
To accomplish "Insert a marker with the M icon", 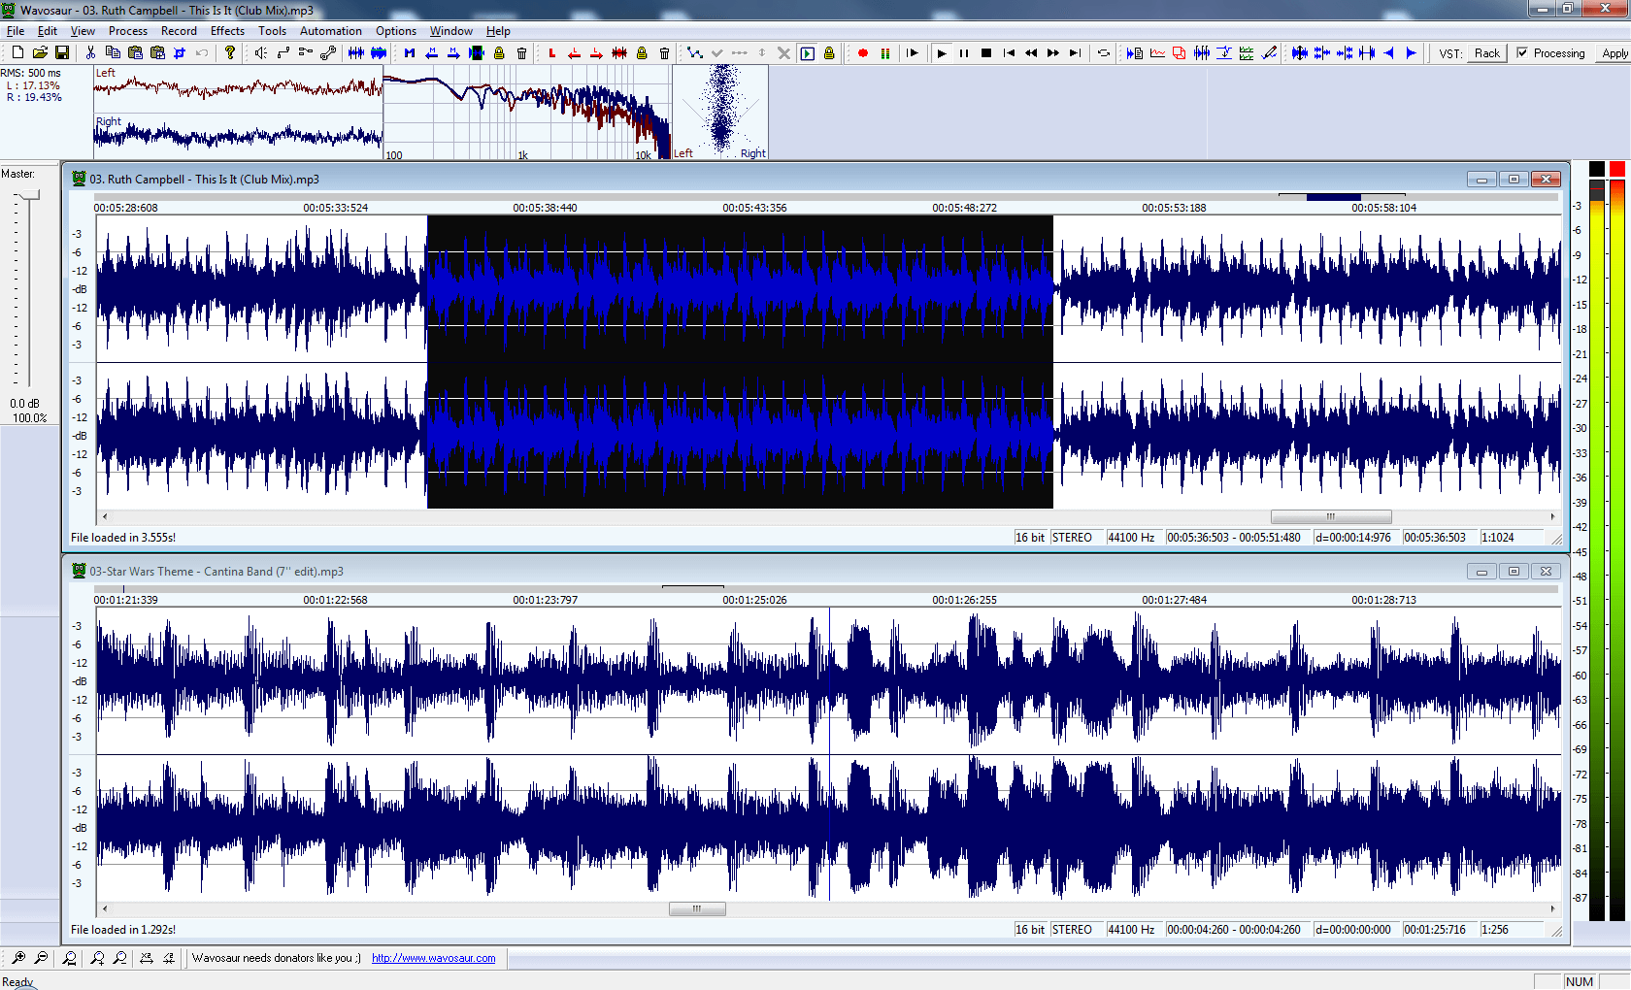I will pyautogui.click(x=409, y=53).
